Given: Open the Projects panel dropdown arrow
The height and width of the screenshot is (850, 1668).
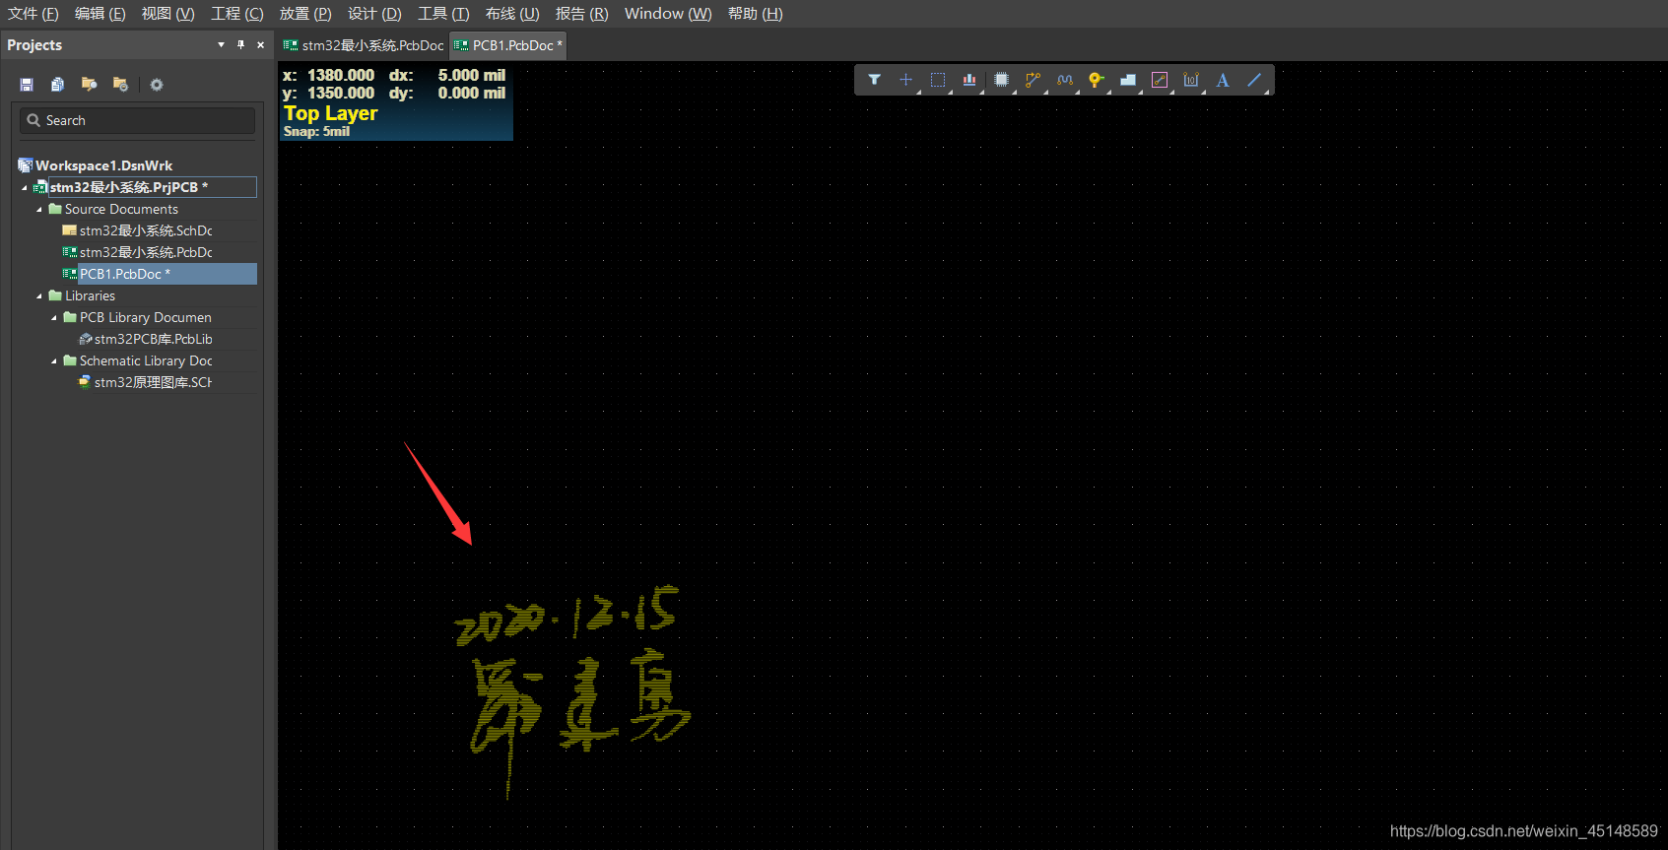Looking at the screenshot, I should [221, 44].
